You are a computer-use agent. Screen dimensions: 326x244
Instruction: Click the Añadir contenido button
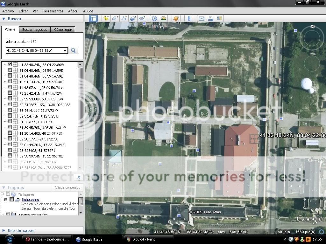pos(67,187)
